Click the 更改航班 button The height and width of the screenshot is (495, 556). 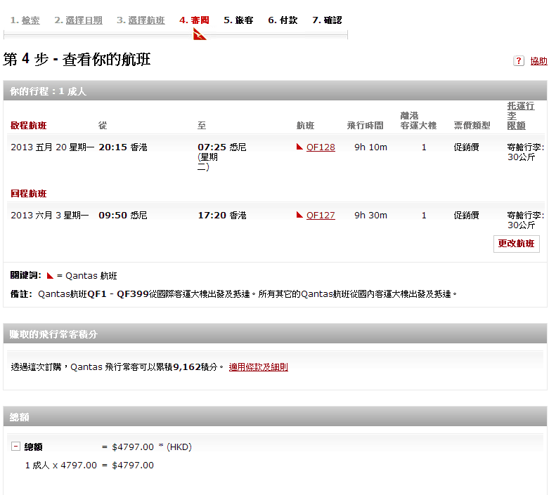(x=516, y=244)
